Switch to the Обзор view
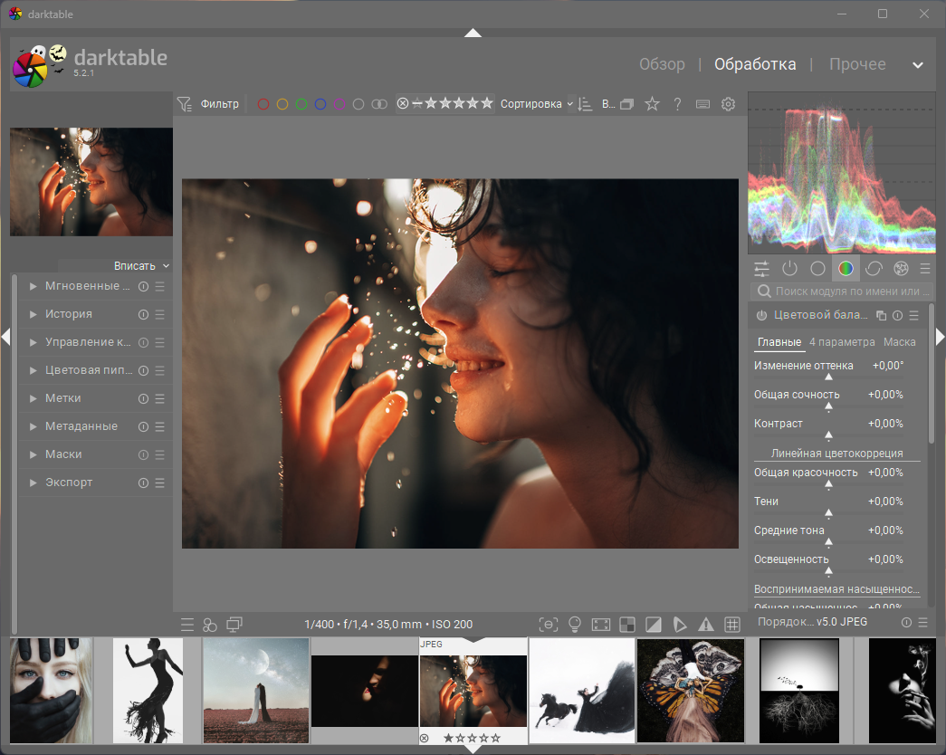This screenshot has width=946, height=755. [662, 64]
